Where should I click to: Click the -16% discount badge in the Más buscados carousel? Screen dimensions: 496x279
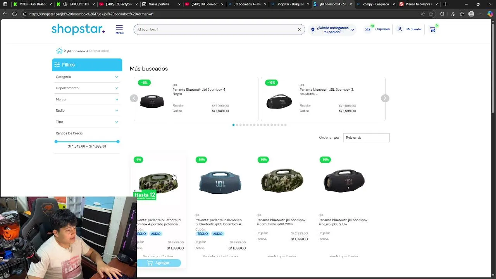[271, 83]
